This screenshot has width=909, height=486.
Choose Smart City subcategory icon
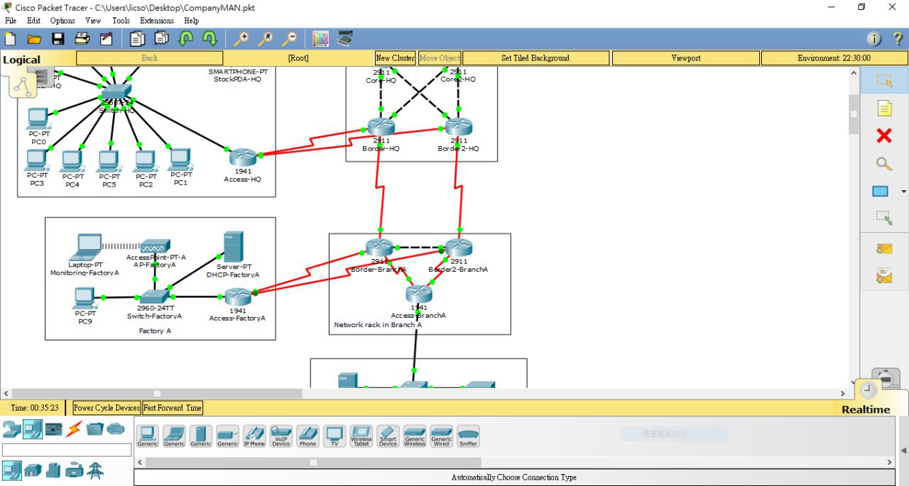[53, 470]
